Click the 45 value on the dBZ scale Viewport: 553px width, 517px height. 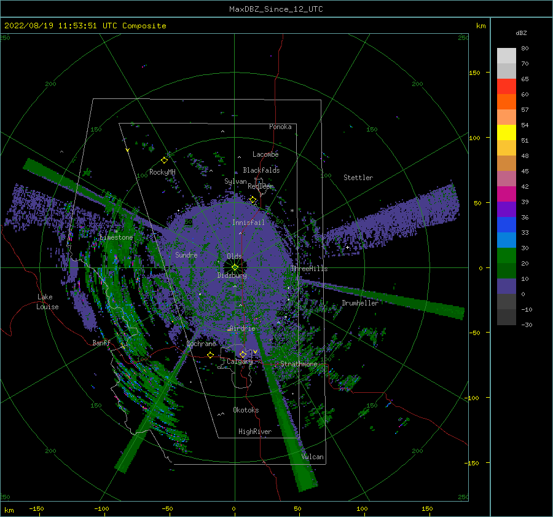coord(525,171)
